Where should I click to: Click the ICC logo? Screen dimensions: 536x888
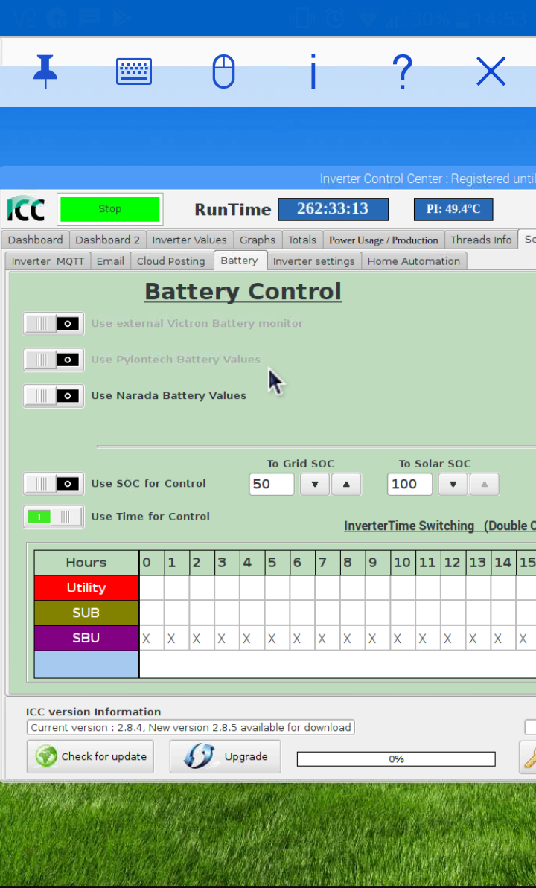[x=26, y=209]
